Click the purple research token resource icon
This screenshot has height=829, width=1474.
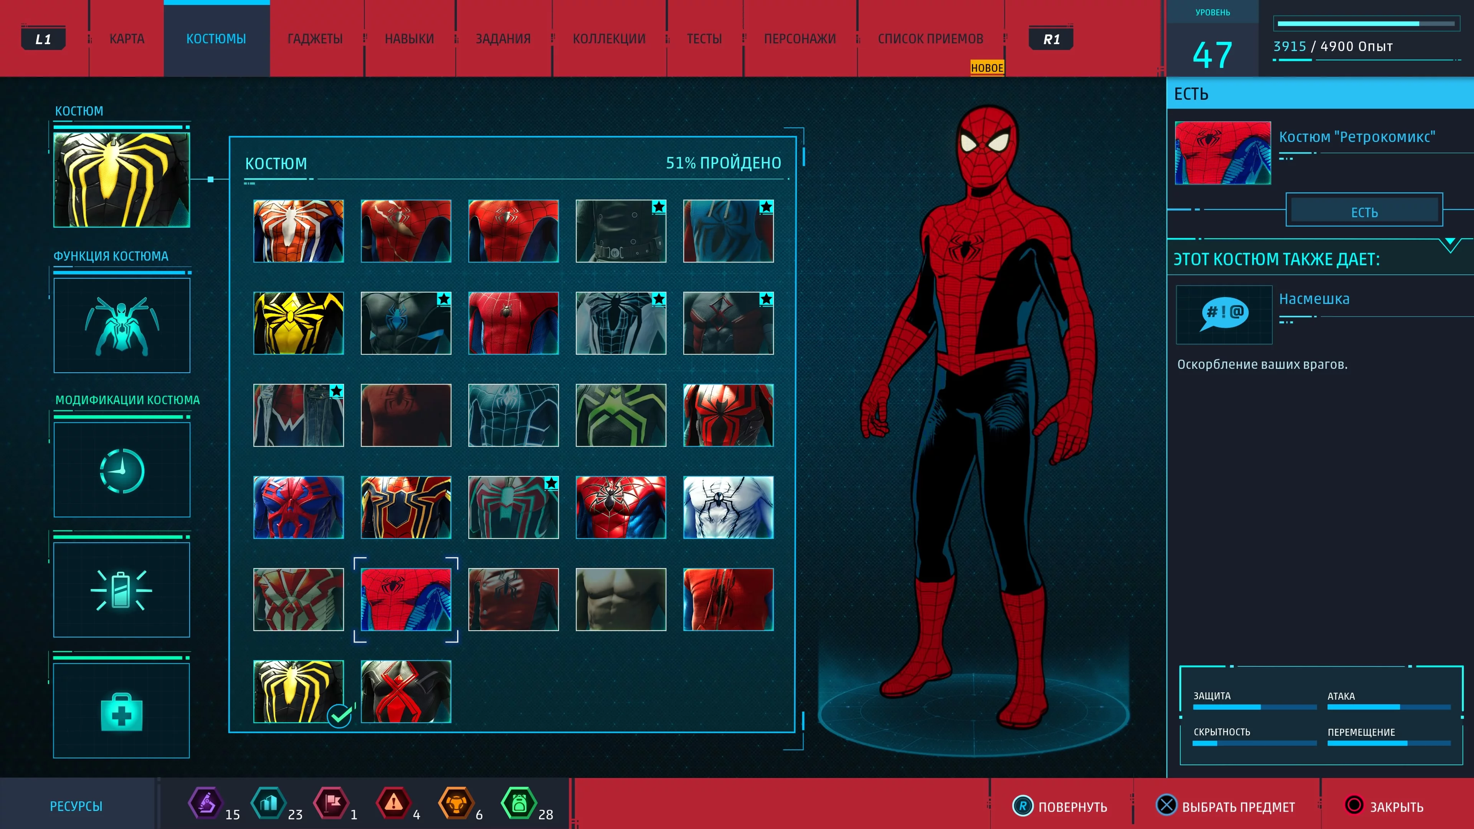pyautogui.click(x=205, y=803)
